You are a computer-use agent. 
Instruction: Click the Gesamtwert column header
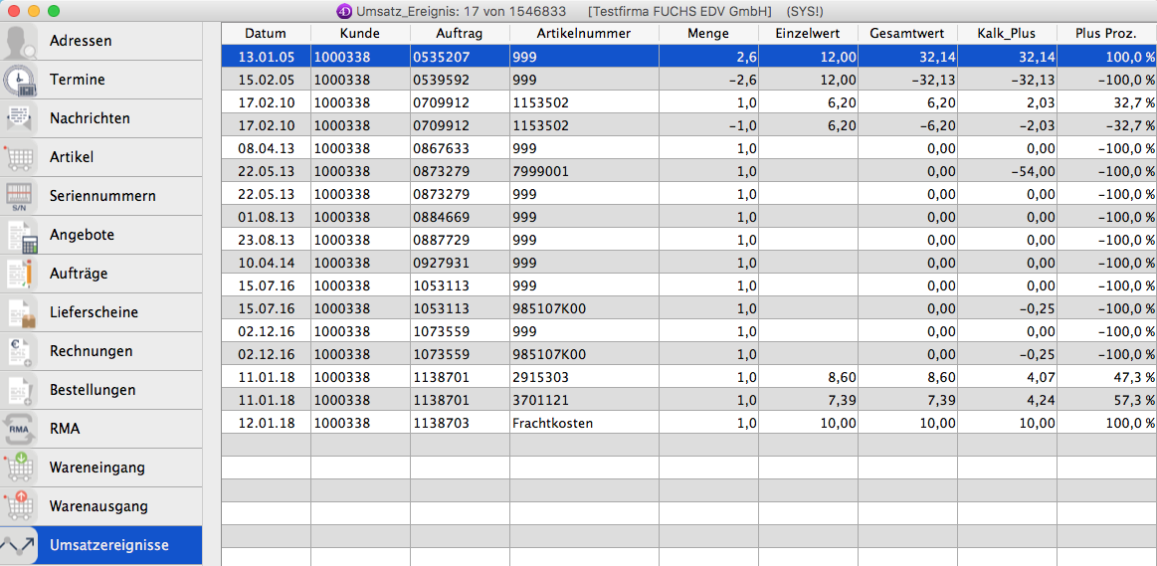906,33
